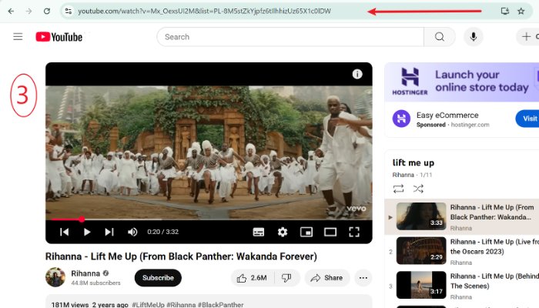Reload the page with the refresh icon
The height and width of the screenshot is (308, 539).
click(47, 11)
